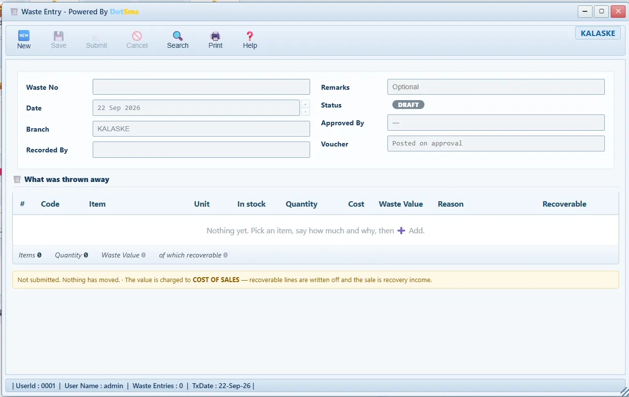The image size is (629, 397).
Task: Close the Waste Entry window
Action: point(618,11)
